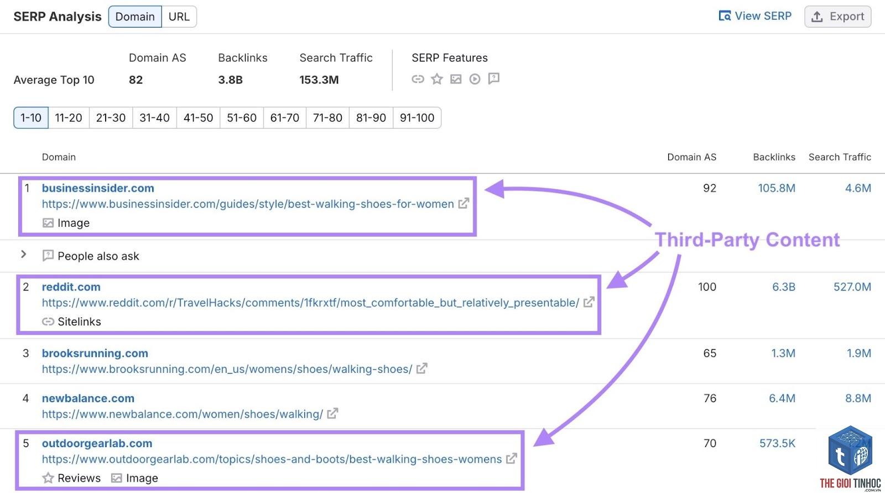This screenshot has width=885, height=493.
Task: Click businessinsider search traffic 4.6M
Action: tap(858, 188)
